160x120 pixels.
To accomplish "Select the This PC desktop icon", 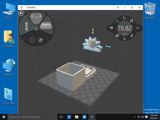I will (x=9, y=11).
